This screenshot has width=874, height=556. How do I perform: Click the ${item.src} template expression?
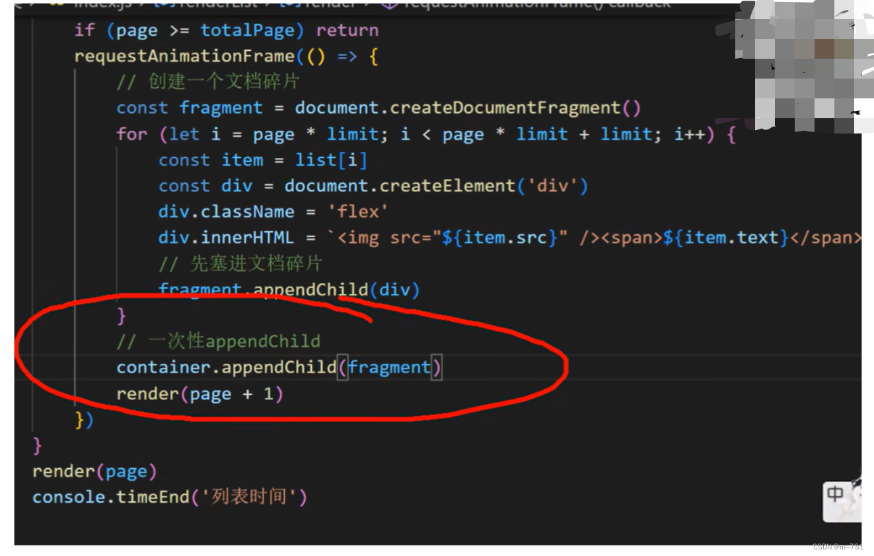(500, 238)
